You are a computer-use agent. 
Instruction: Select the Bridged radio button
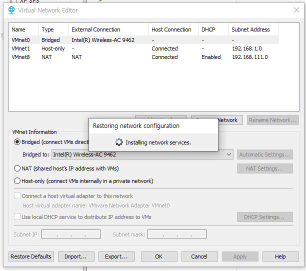[x=17, y=142]
